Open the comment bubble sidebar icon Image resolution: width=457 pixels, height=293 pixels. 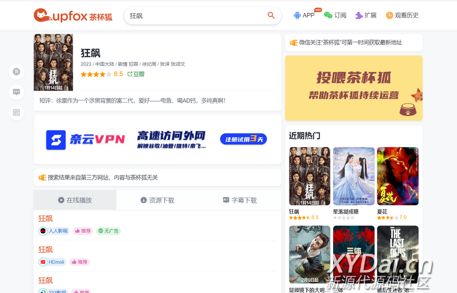pos(16,92)
